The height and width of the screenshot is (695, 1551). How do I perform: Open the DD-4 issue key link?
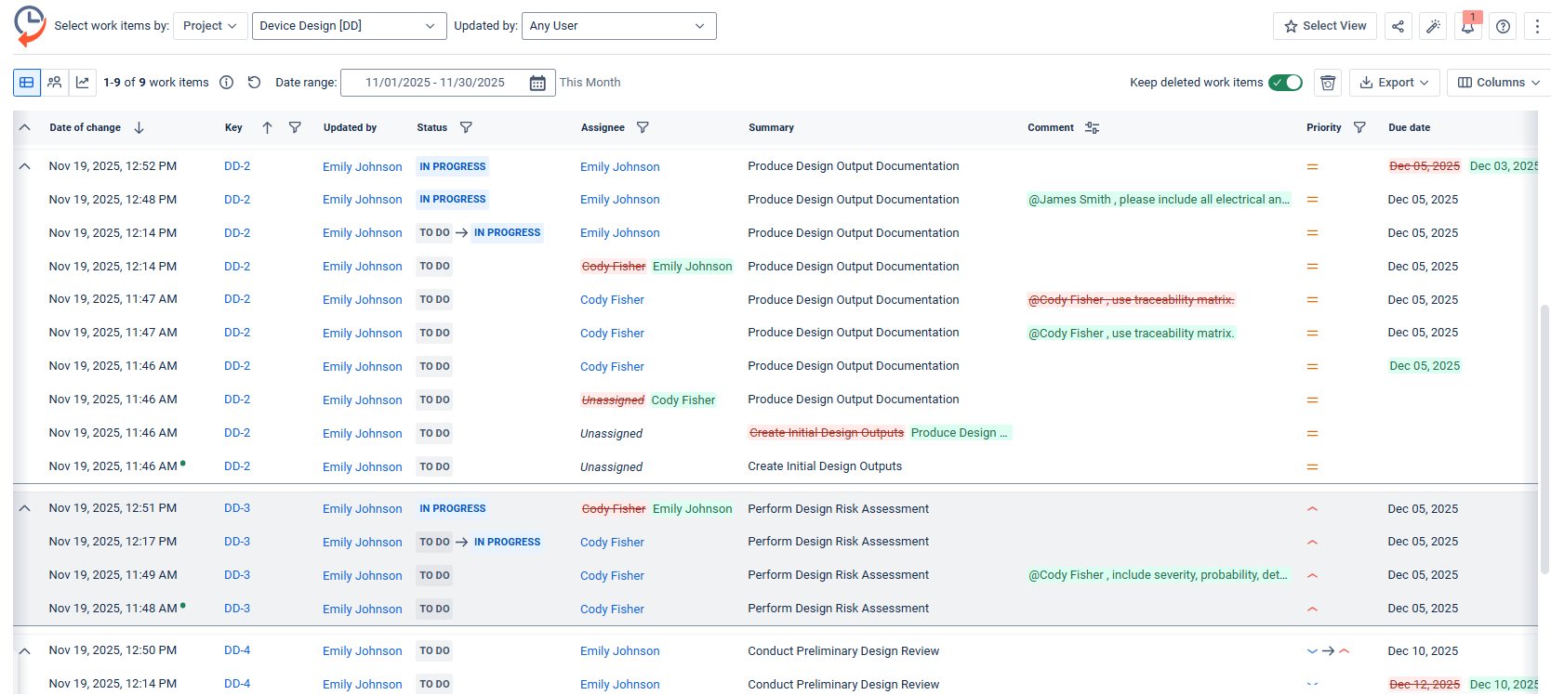tap(237, 650)
